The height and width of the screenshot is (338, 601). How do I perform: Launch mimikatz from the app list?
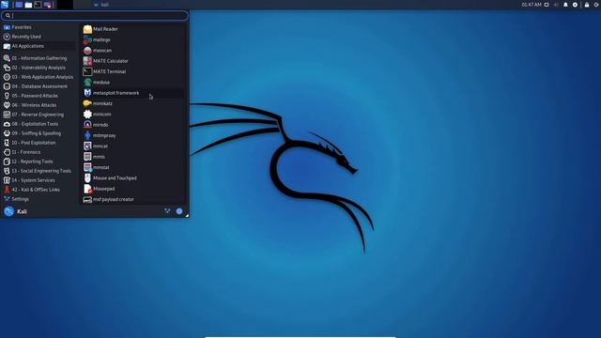[x=133, y=103]
